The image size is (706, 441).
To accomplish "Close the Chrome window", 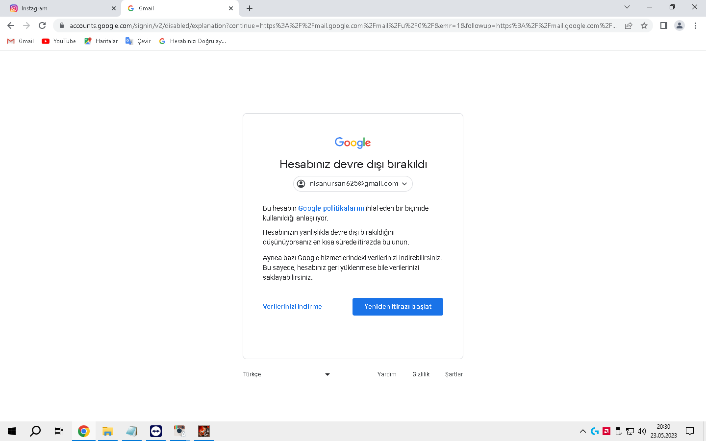I will [x=695, y=7].
